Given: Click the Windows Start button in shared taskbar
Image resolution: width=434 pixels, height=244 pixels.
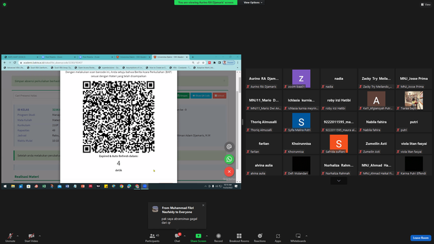Looking at the screenshot, I should 5,186.
